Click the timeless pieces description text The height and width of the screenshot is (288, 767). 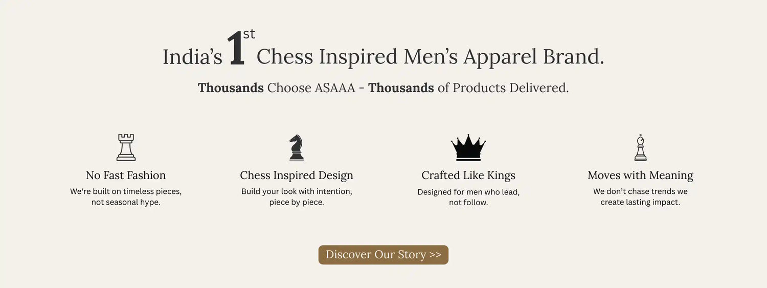click(x=126, y=197)
